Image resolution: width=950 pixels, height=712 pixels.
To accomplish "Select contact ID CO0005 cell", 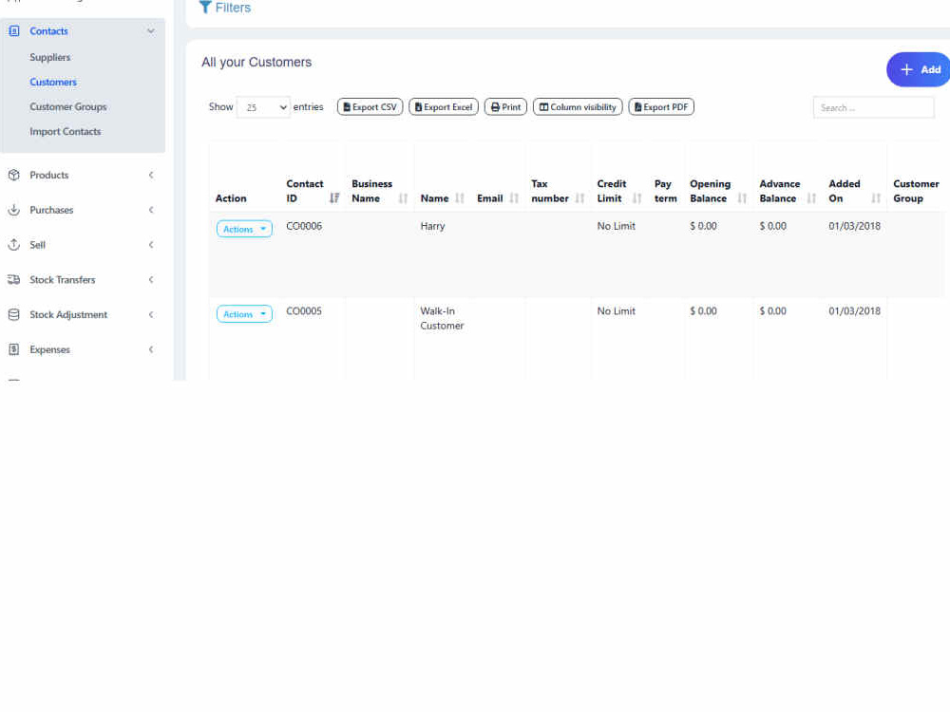I will click(304, 311).
